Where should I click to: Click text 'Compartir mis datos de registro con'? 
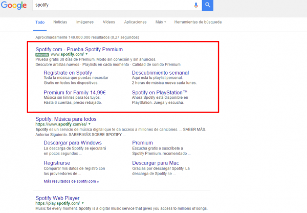click(x=74, y=169)
